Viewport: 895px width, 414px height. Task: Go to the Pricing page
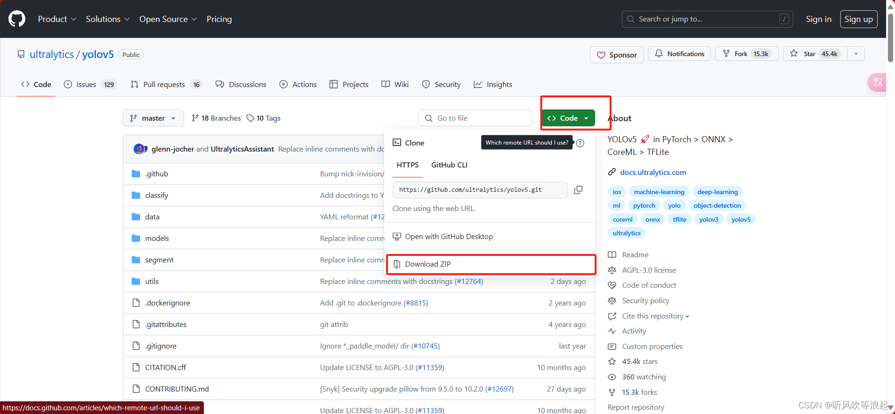219,19
